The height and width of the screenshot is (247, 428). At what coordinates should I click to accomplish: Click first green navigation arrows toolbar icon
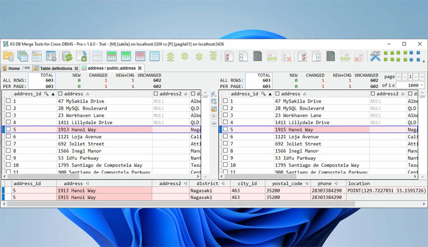coord(170,56)
